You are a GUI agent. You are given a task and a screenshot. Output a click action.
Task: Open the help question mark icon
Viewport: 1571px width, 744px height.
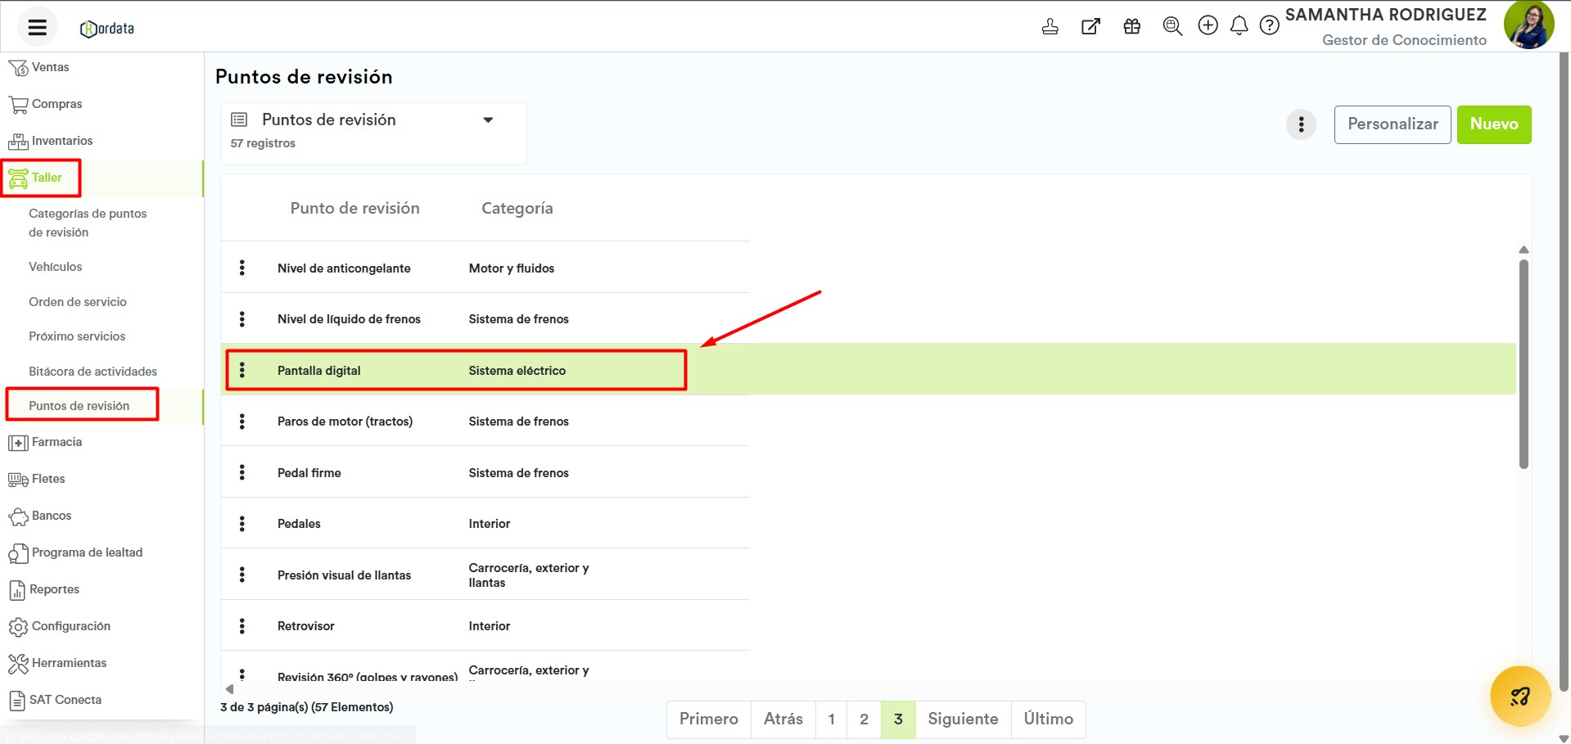1269,25
